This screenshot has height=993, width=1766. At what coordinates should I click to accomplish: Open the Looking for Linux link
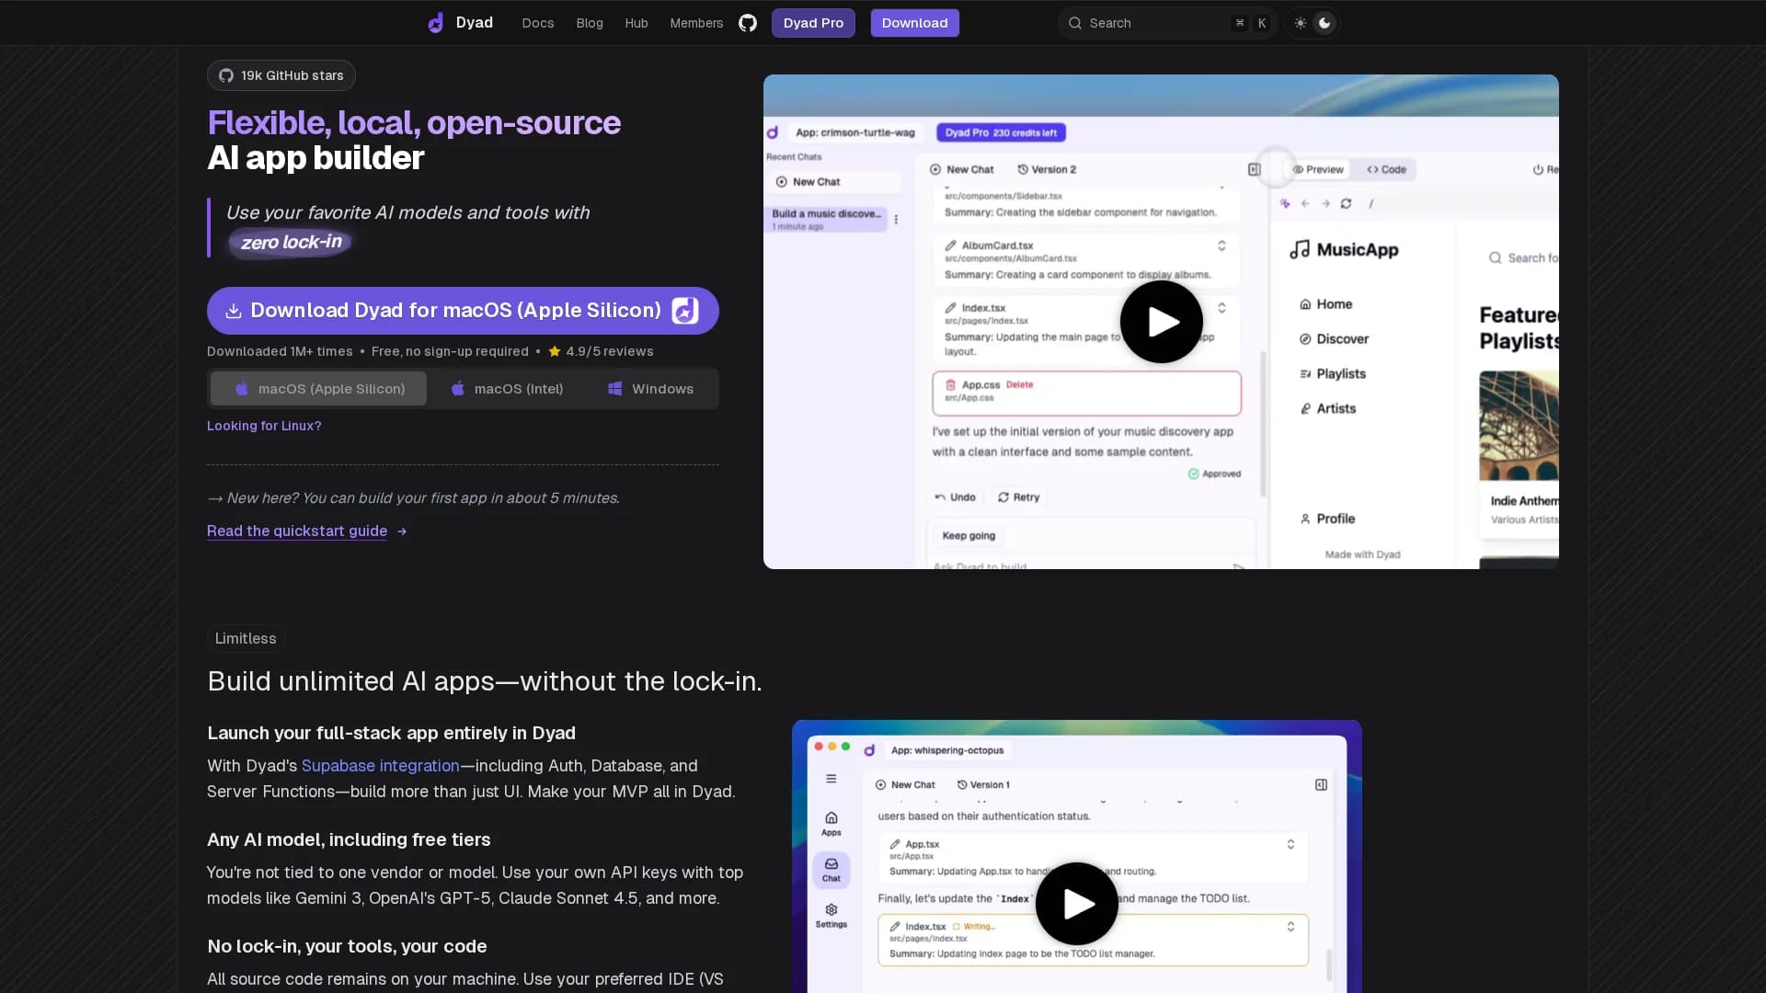click(x=264, y=426)
